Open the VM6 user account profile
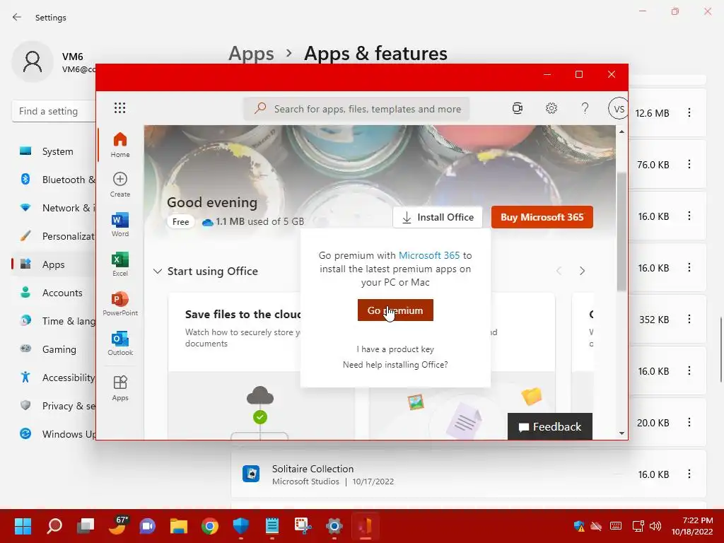 point(54,62)
